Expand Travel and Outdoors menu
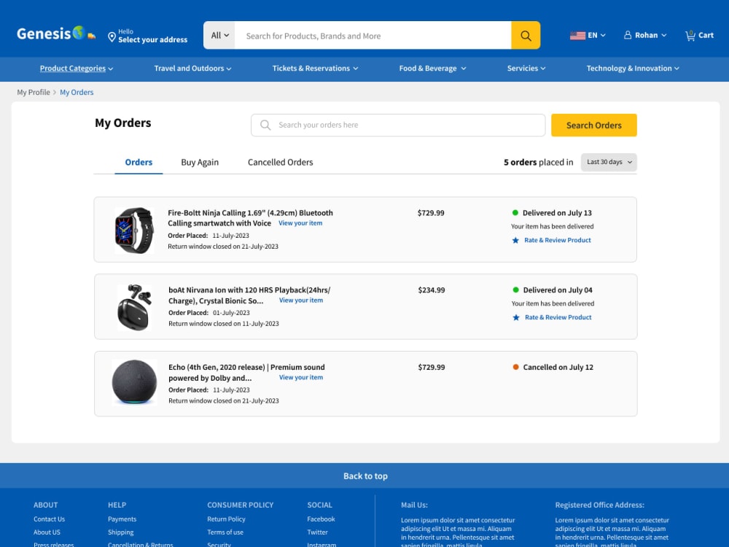Screen dimensions: 729x547 [192, 69]
